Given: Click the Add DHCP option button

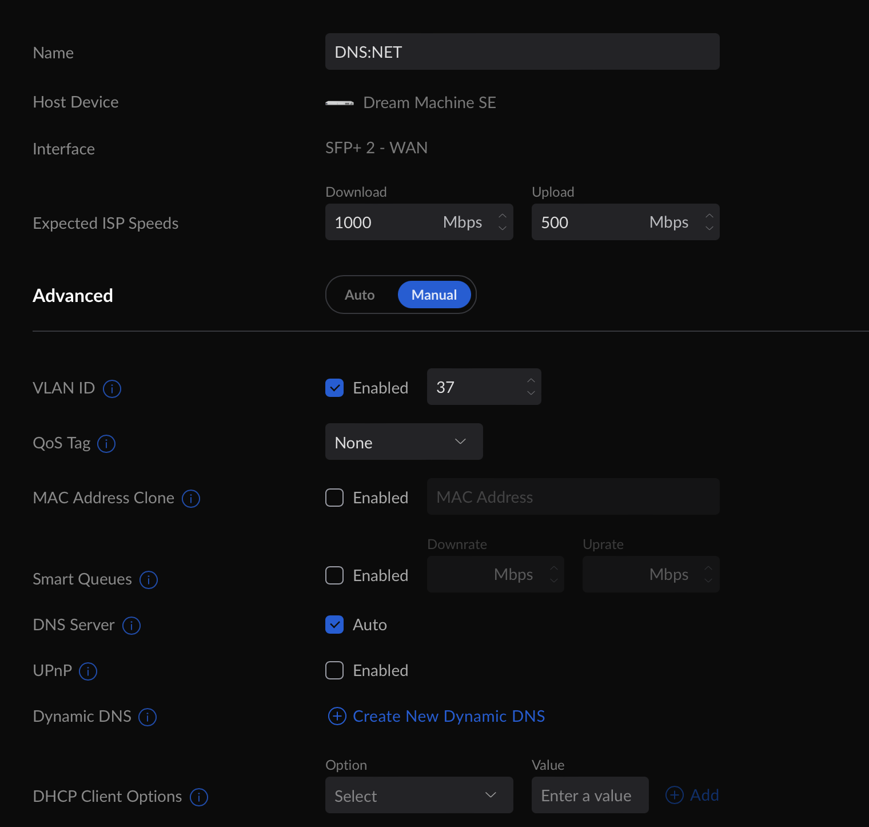Looking at the screenshot, I should click(692, 795).
